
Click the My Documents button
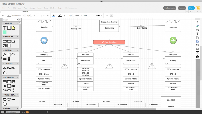click(x=170, y=8)
